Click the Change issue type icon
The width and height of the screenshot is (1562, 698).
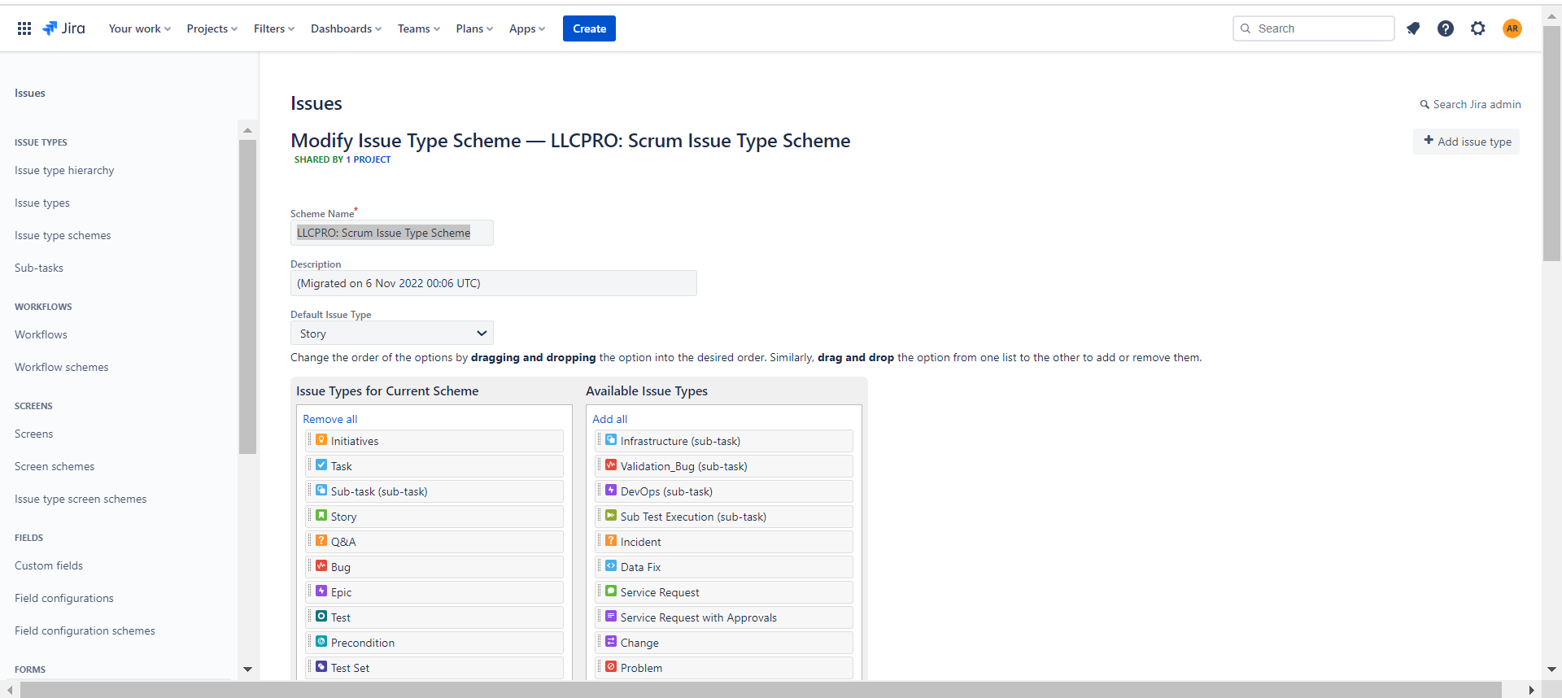(611, 642)
